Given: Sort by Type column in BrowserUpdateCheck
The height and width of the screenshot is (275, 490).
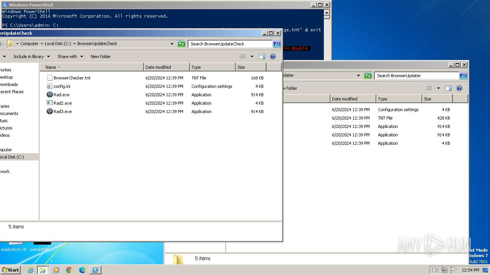Looking at the screenshot, I should [212, 67].
